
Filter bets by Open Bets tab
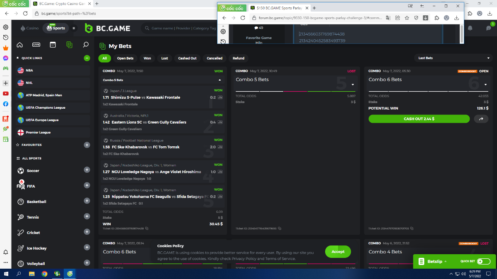pyautogui.click(x=125, y=58)
